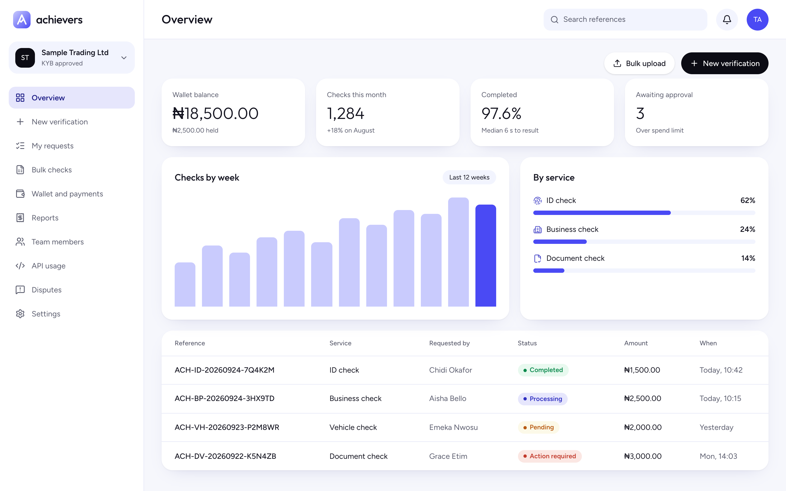The image size is (786, 491).
Task: Expand the Sample Trading Ltd account switcher
Action: (x=72, y=58)
